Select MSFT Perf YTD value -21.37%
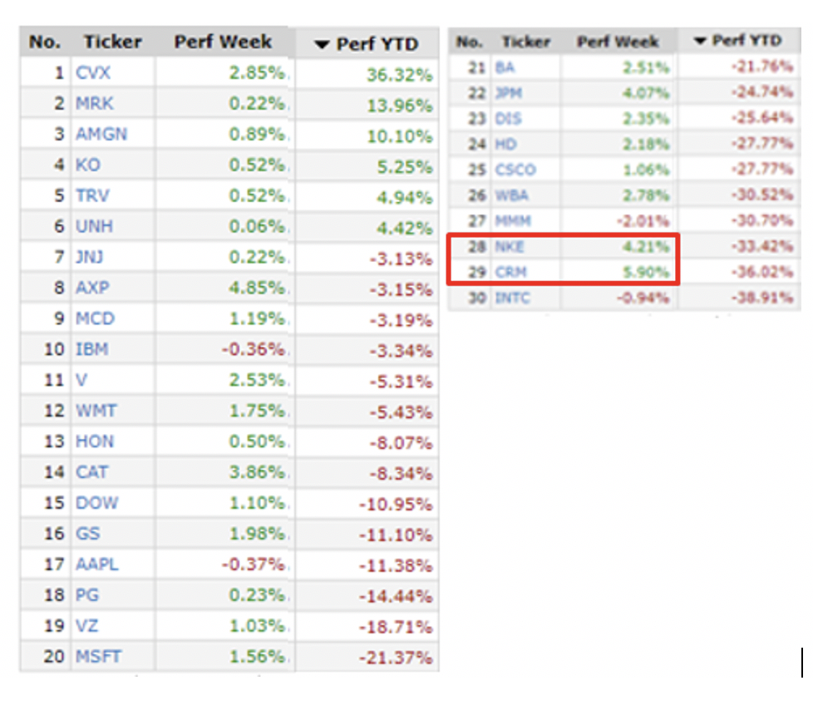813x720 pixels. click(396, 658)
